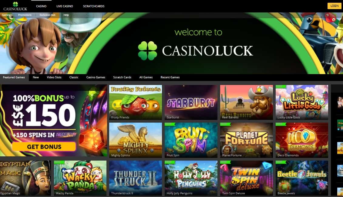Open the Starburst game thumbnail
This screenshot has width=343, height=197.
(x=191, y=102)
